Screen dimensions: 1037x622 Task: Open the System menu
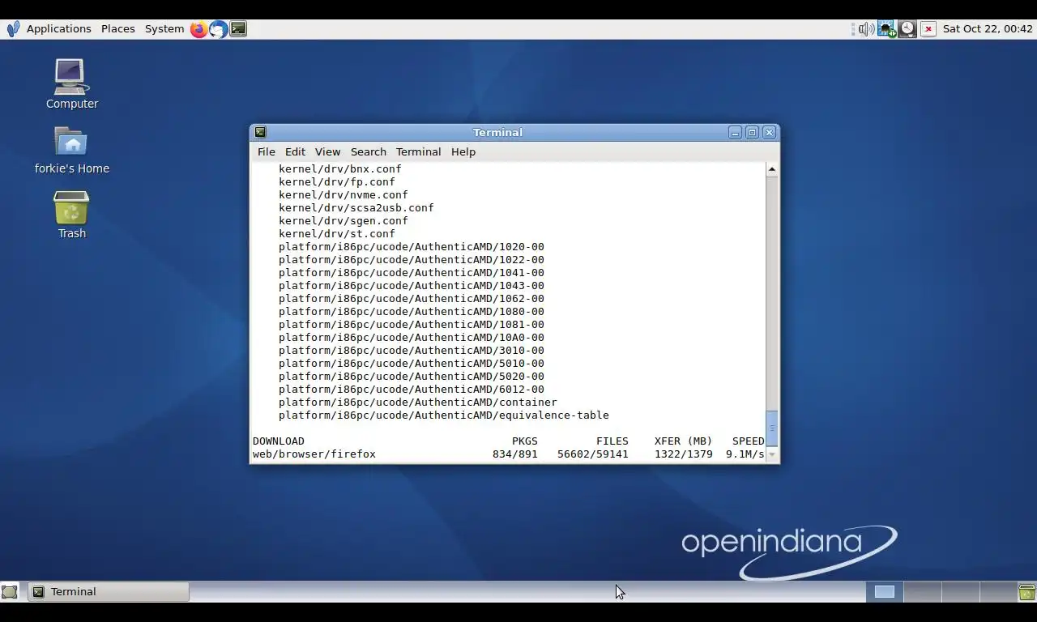(x=164, y=28)
